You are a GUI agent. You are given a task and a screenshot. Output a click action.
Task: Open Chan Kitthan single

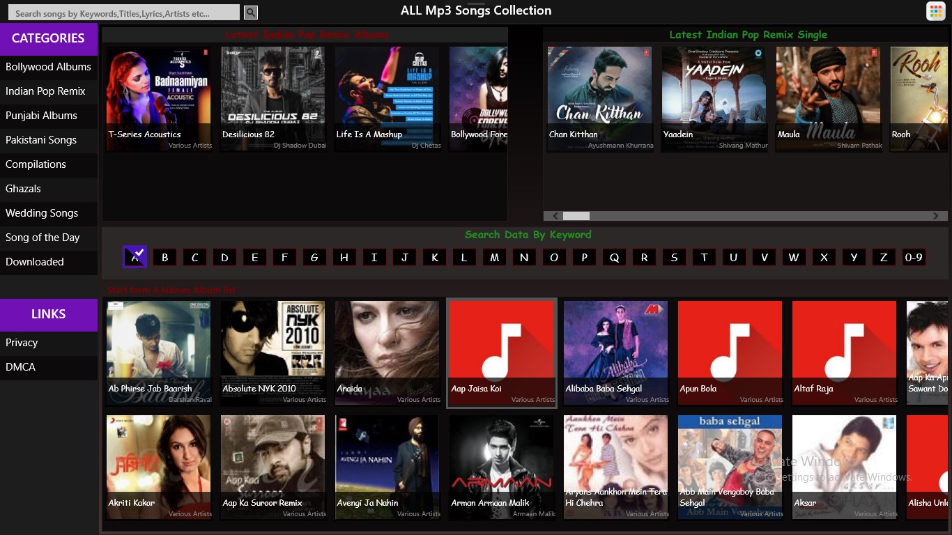click(600, 98)
